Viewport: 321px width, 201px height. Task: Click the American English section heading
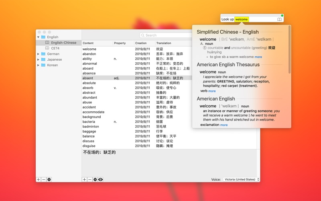pyautogui.click(x=216, y=98)
